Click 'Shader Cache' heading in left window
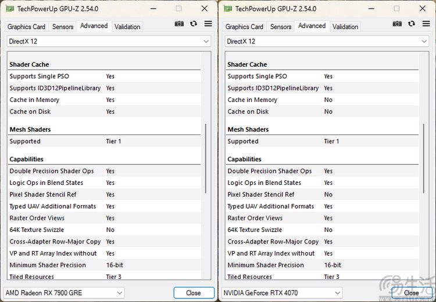The image size is (436, 302). 29,64
